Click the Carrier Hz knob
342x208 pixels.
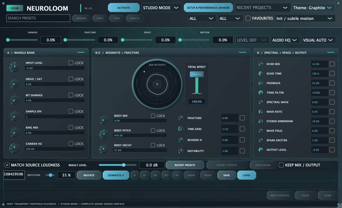pyautogui.click(x=14, y=148)
